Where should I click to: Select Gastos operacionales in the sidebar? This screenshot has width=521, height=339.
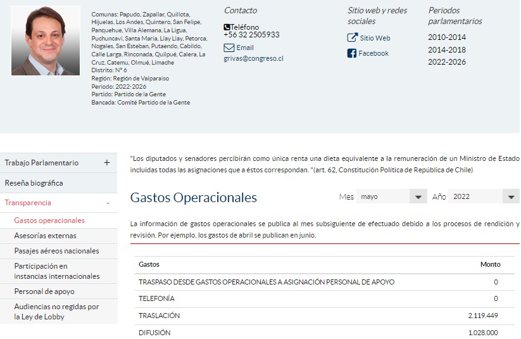(49, 221)
